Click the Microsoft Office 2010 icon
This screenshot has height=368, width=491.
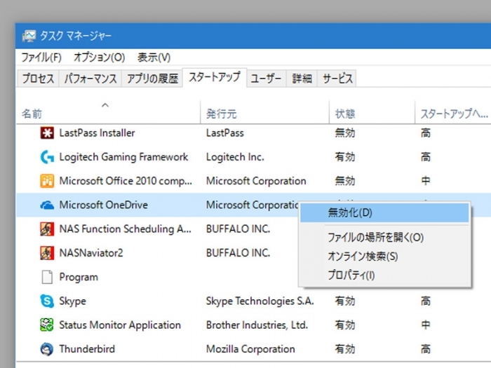point(47,181)
